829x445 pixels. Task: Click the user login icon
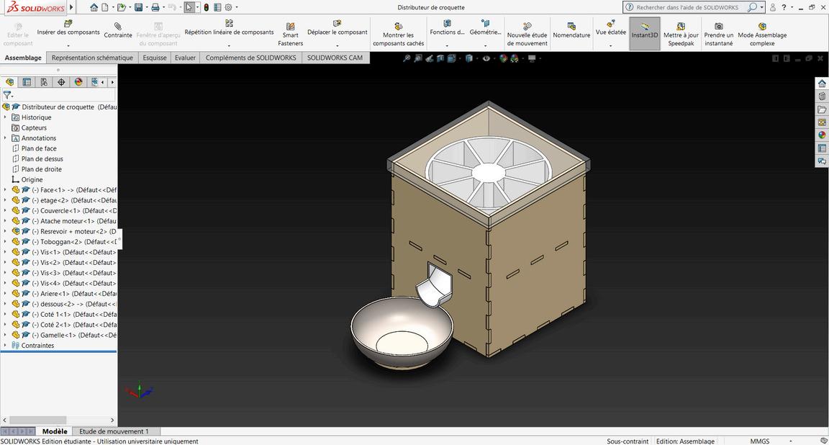772,7
